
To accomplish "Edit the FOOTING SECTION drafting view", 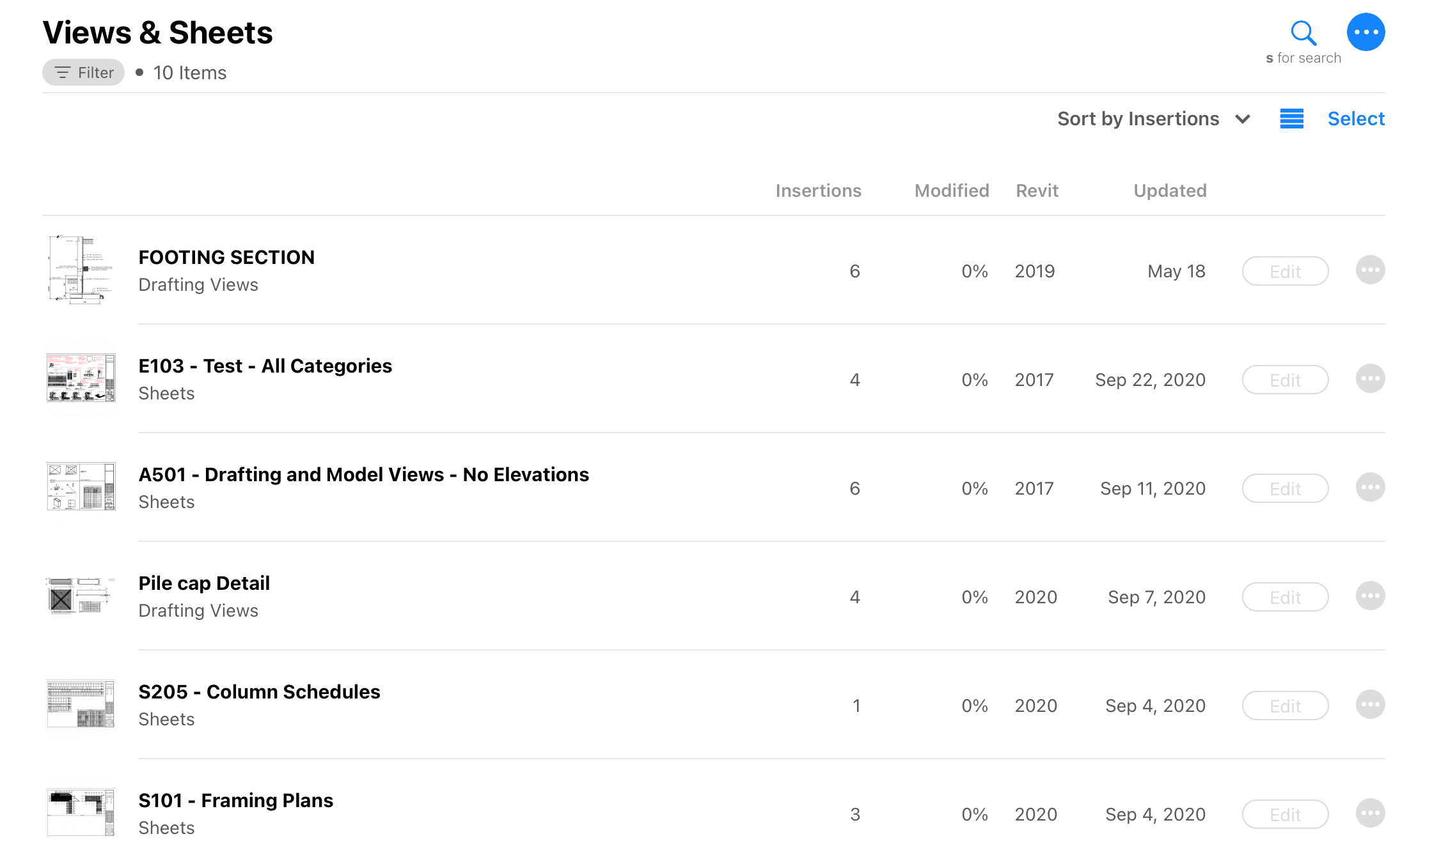I will point(1285,272).
